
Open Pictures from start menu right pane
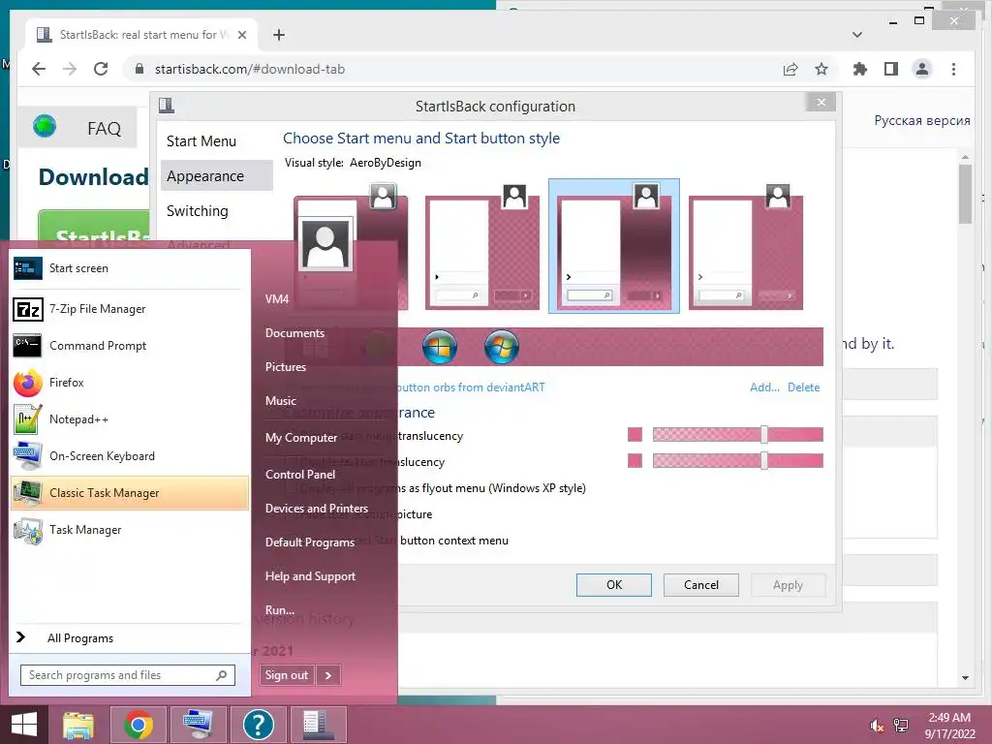click(x=286, y=367)
